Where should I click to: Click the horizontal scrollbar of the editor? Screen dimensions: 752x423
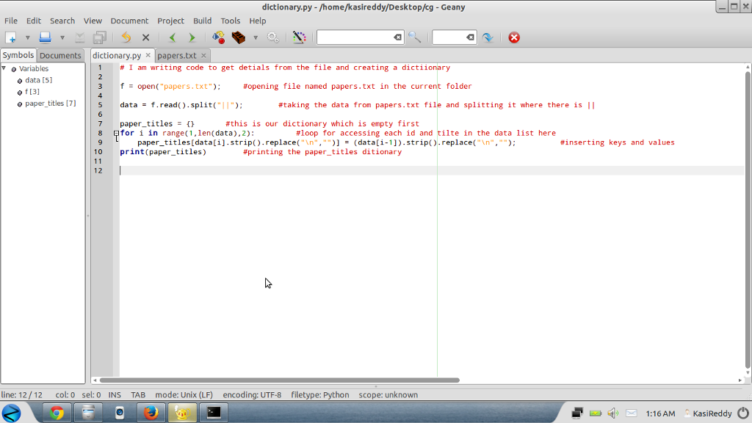[280, 380]
